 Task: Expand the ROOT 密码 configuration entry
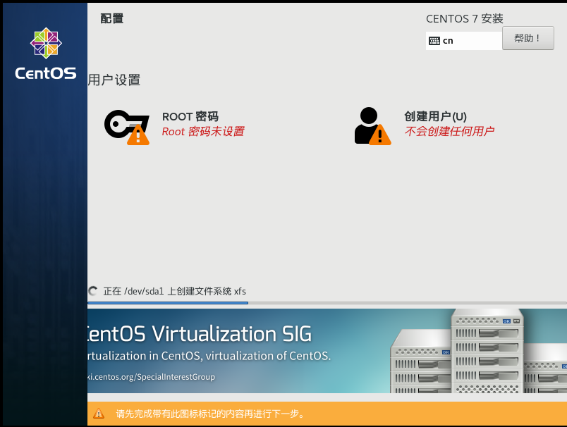190,116
